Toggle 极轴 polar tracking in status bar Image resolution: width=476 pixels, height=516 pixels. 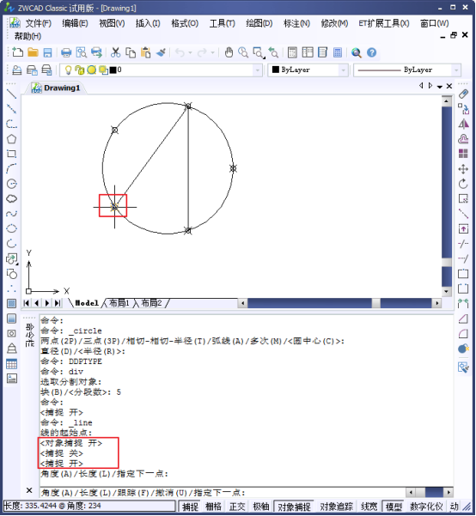point(261,507)
